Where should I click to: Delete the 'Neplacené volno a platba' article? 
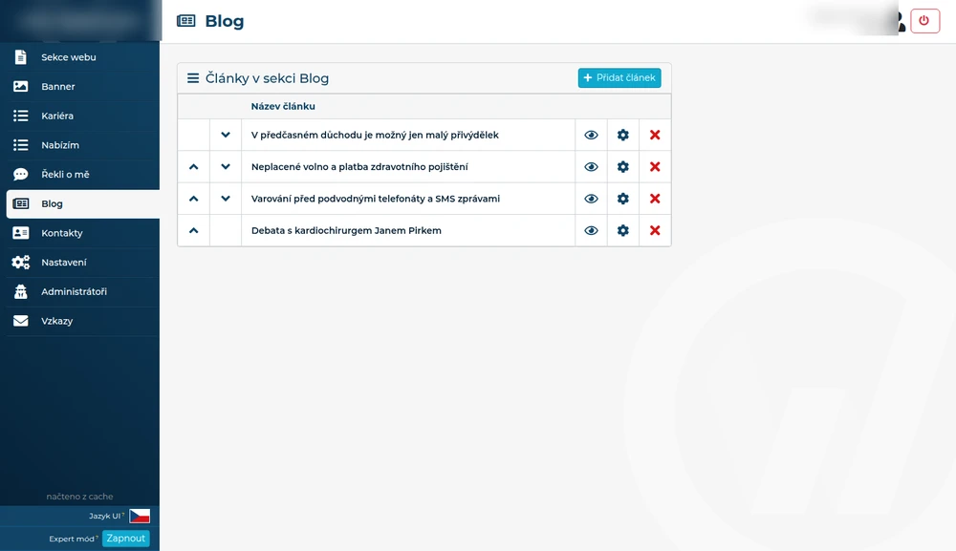pyautogui.click(x=655, y=167)
